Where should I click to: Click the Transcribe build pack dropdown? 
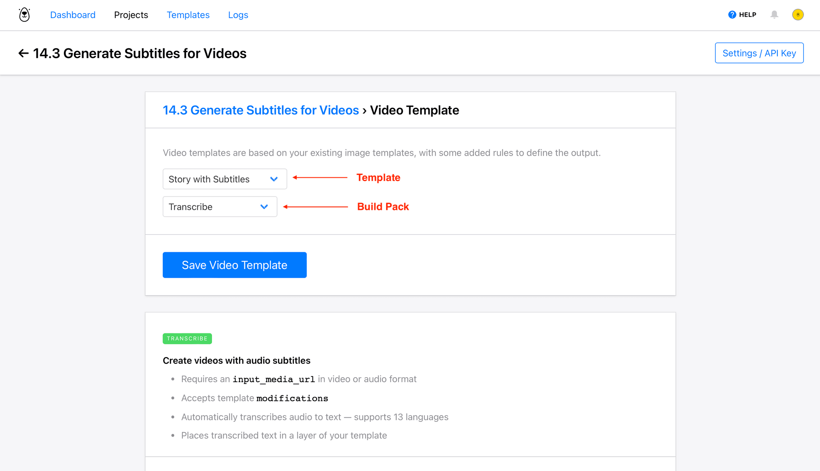(x=219, y=206)
